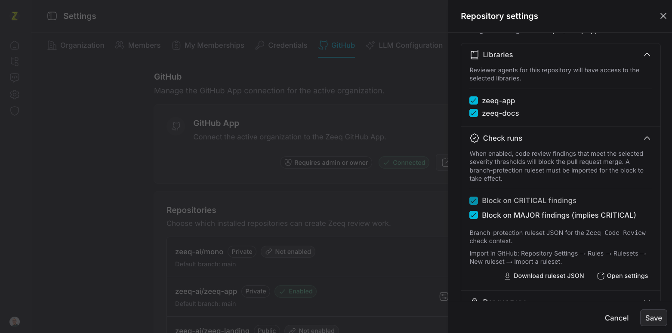Disable Block on MAJOR findings checkbox

pos(474,215)
